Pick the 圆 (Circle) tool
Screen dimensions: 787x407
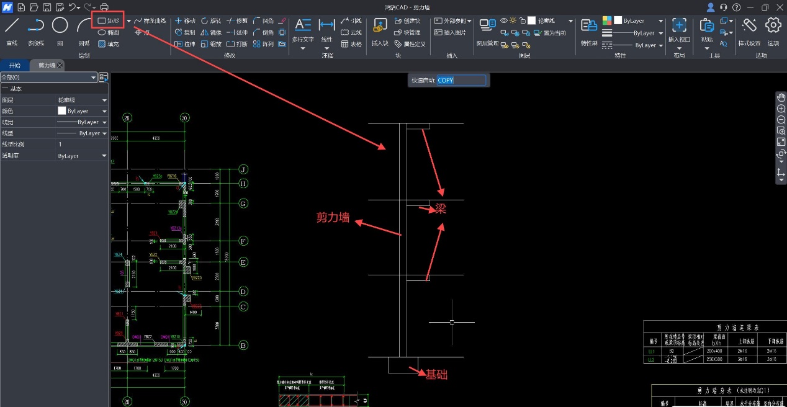(60, 30)
